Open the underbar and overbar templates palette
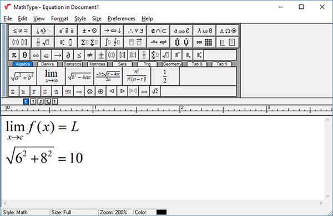The height and width of the screenshot is (216, 333). (x=135, y=42)
